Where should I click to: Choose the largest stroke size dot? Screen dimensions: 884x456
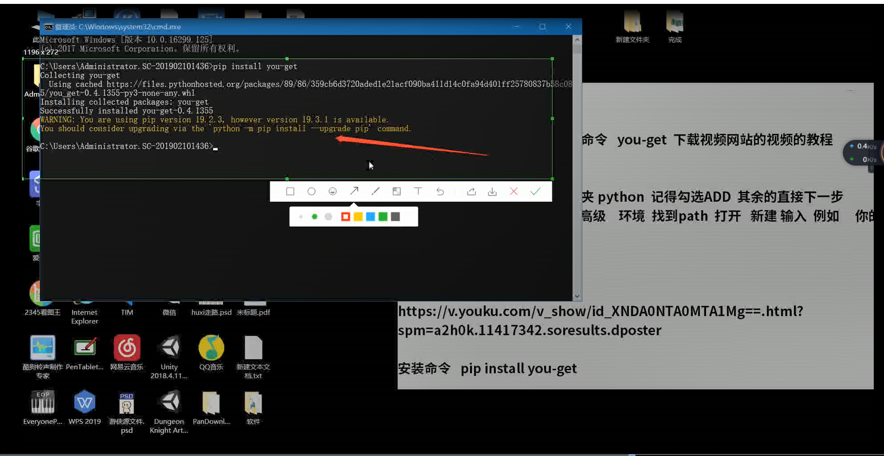click(x=329, y=217)
